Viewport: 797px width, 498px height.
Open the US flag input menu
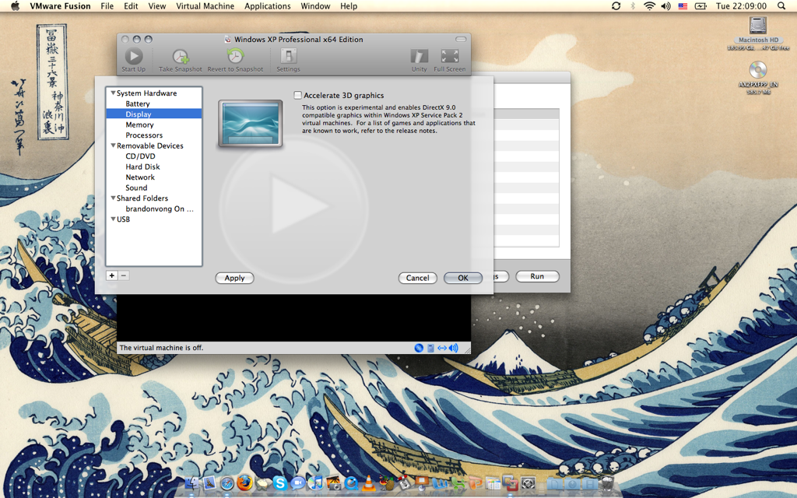(683, 6)
